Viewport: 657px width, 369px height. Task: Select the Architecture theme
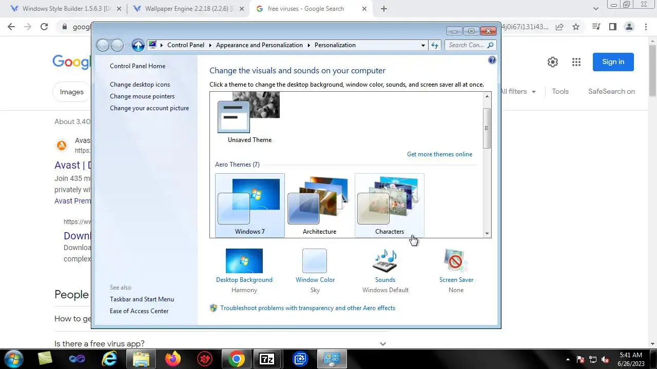point(319,206)
